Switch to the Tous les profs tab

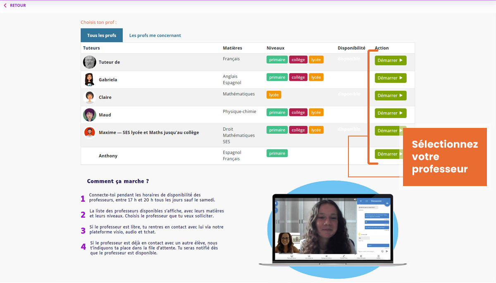[101, 35]
